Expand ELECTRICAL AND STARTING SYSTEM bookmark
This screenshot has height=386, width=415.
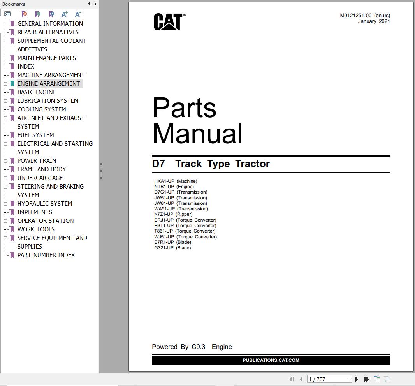tap(5, 144)
